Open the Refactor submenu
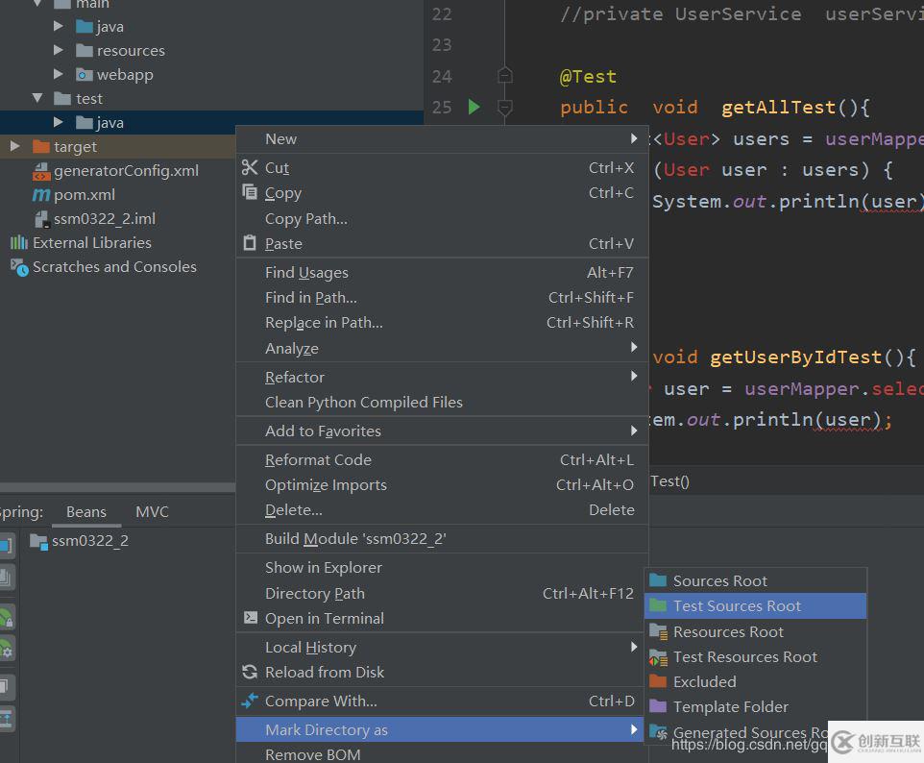 point(442,377)
